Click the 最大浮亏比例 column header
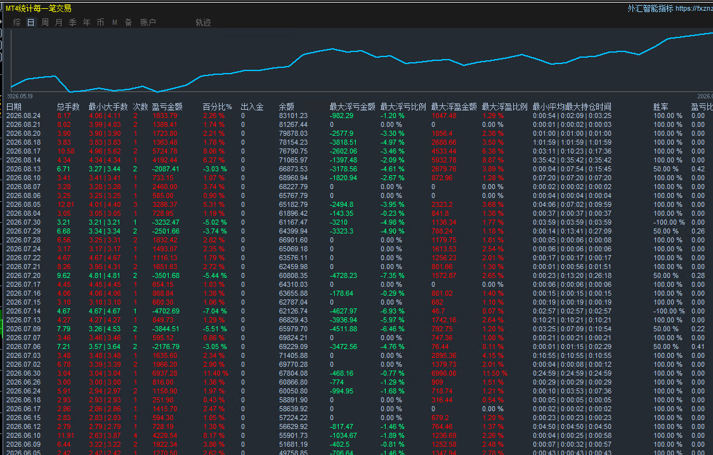 point(403,107)
